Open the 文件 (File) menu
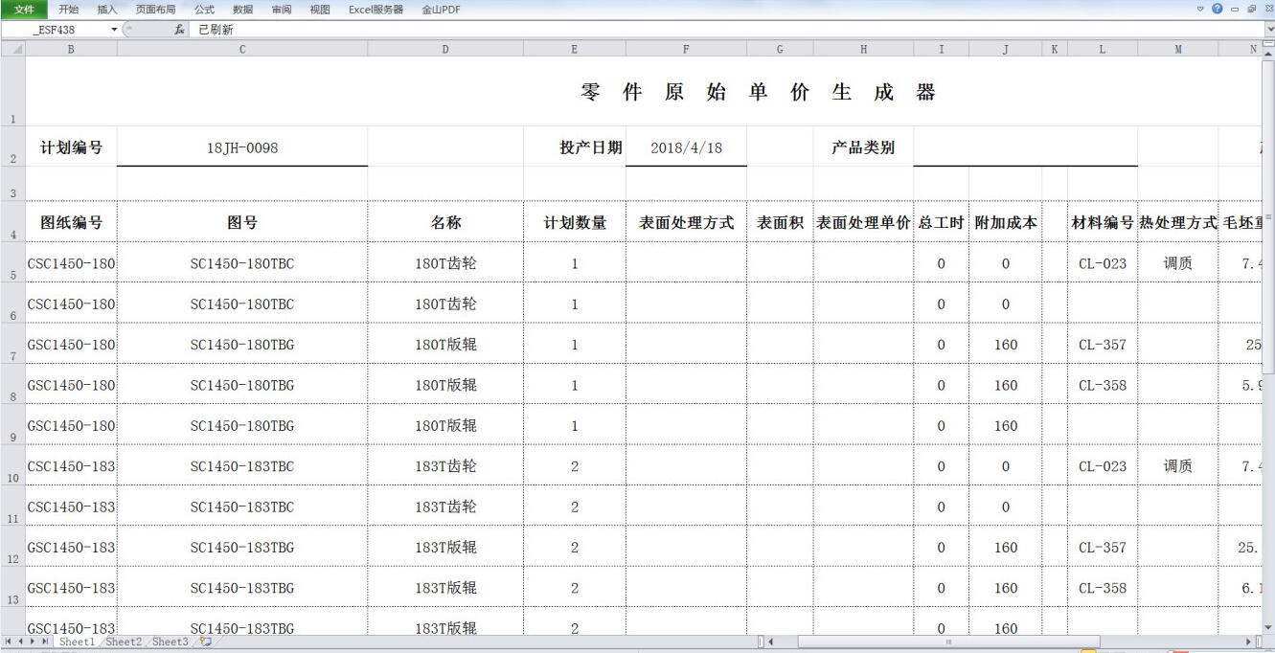 24,9
